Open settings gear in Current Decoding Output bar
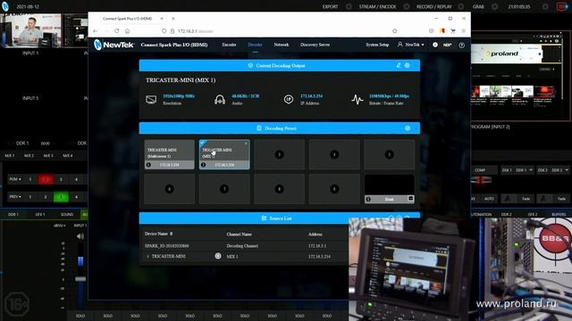Viewport: 572px width, 321px height. pyautogui.click(x=408, y=65)
